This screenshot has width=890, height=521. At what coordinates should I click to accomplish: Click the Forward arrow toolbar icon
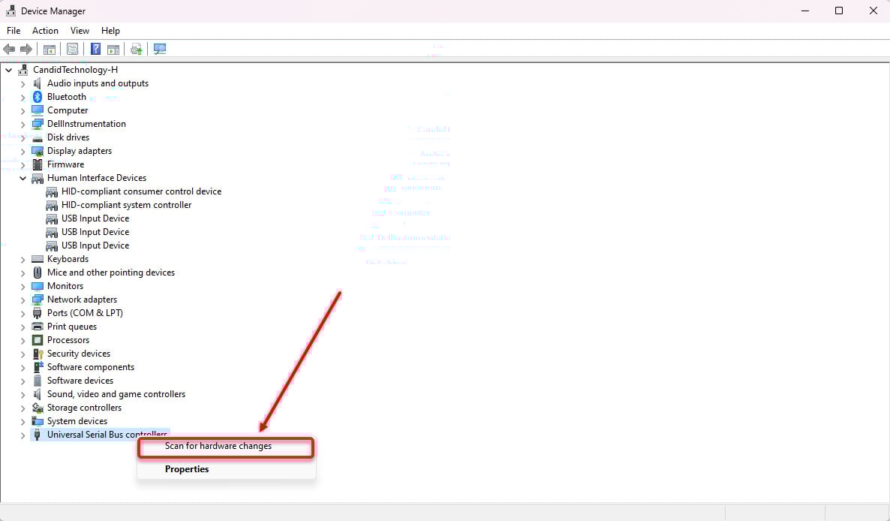[x=26, y=50]
